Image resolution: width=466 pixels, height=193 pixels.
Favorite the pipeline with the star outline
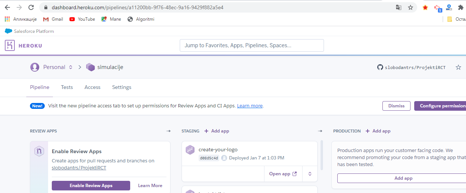point(458,67)
